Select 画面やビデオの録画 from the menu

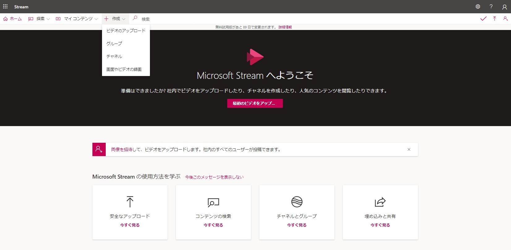coord(126,70)
